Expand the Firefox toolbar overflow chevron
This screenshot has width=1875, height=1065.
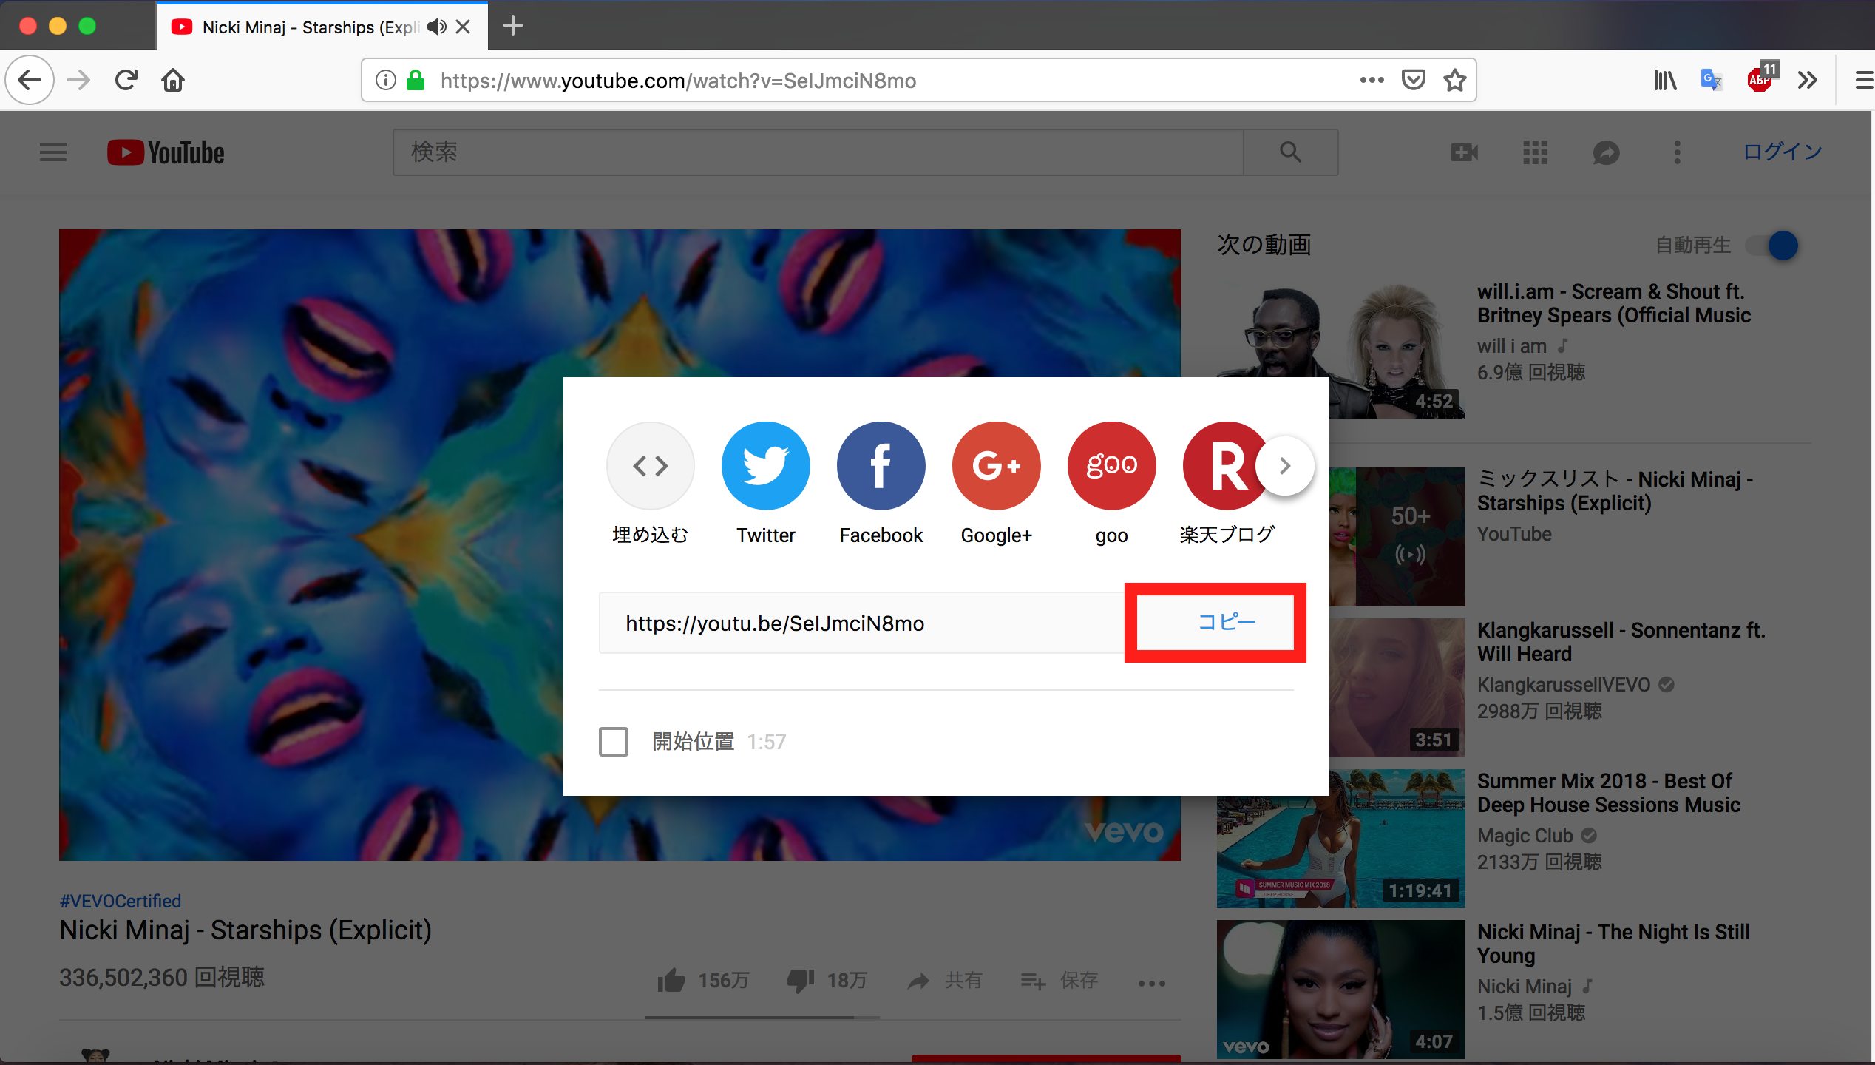point(1807,80)
